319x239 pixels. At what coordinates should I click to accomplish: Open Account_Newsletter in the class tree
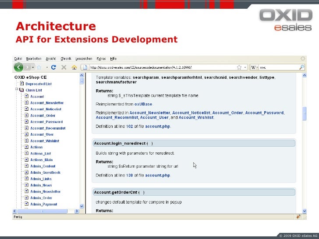click(47, 103)
